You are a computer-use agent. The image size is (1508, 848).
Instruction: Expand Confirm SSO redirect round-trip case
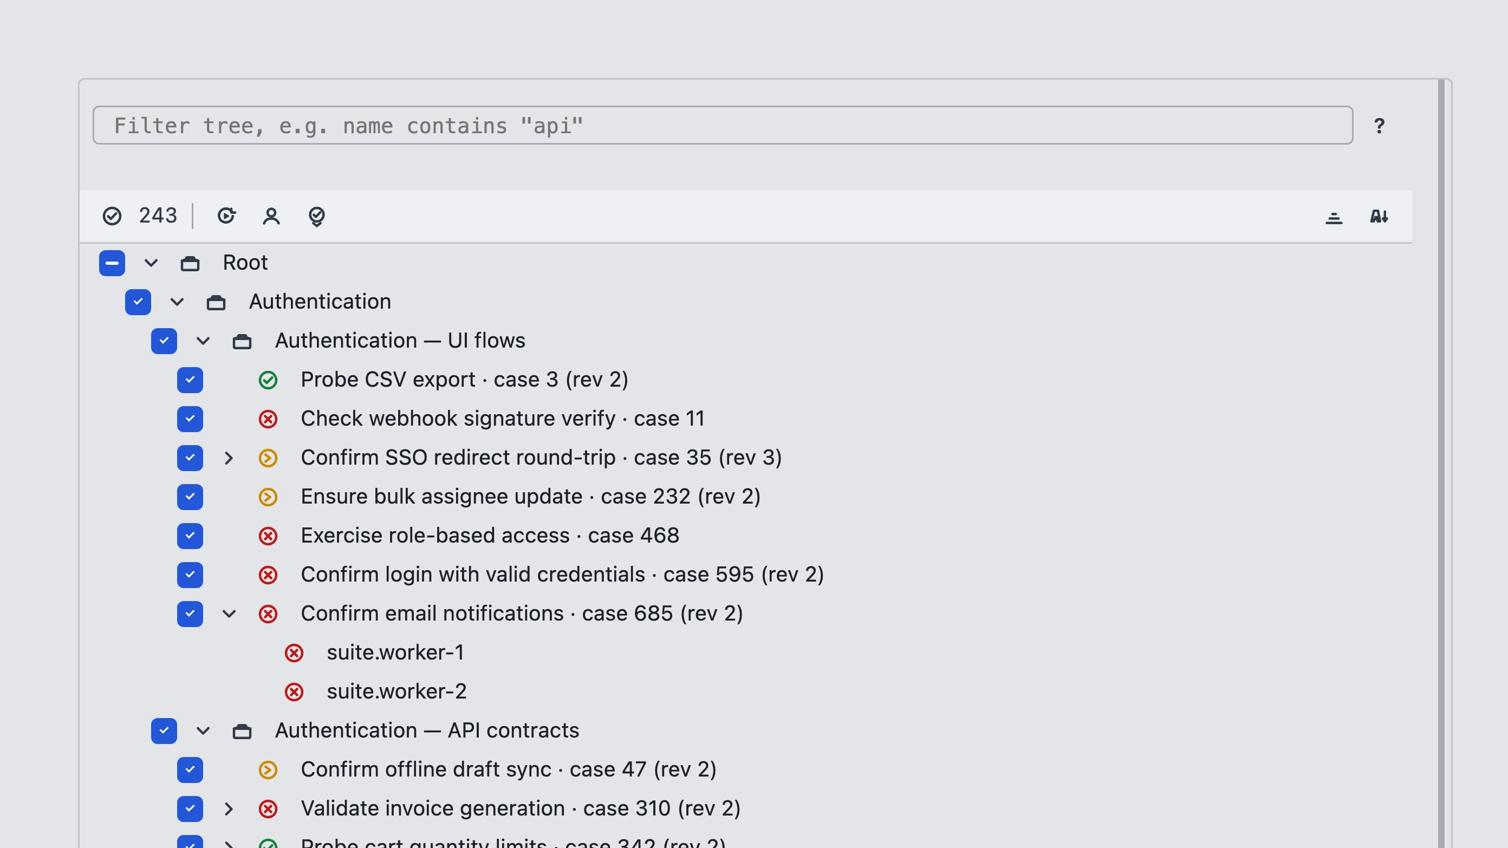click(229, 458)
